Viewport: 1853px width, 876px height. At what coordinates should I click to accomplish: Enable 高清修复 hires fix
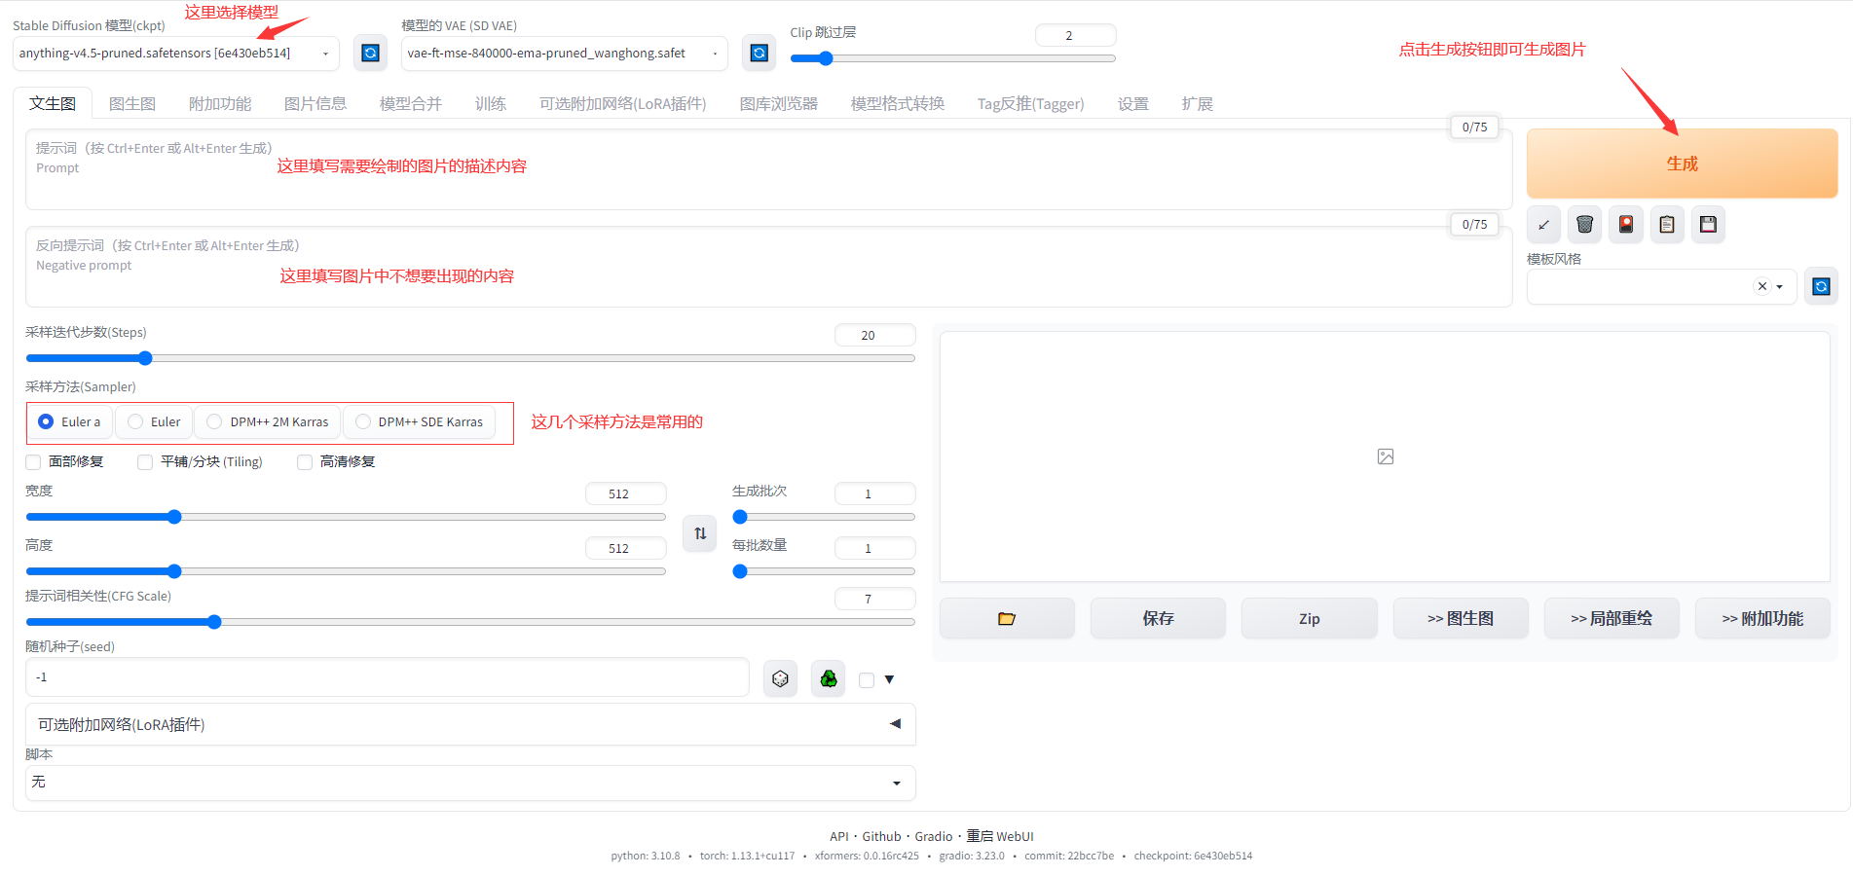click(305, 461)
